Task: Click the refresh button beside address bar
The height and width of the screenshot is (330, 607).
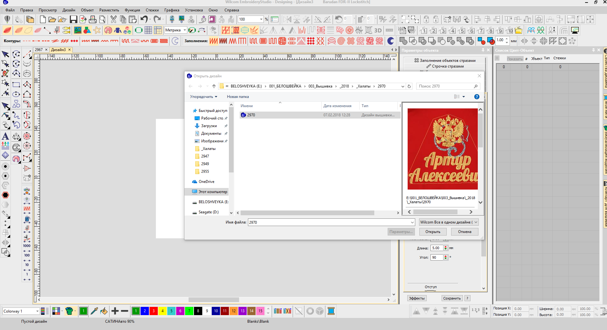Action: click(x=409, y=86)
